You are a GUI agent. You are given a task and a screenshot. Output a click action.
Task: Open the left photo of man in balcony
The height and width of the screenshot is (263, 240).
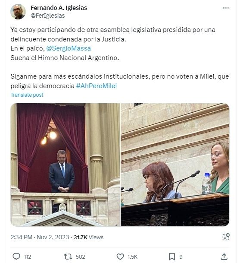[x=65, y=165]
